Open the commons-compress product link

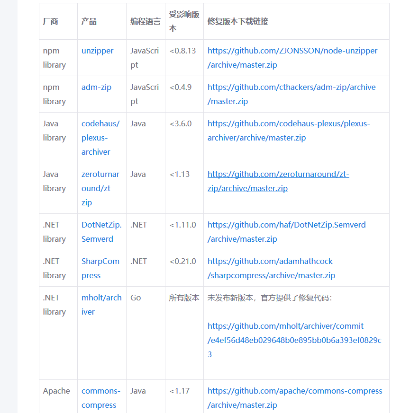(x=101, y=398)
